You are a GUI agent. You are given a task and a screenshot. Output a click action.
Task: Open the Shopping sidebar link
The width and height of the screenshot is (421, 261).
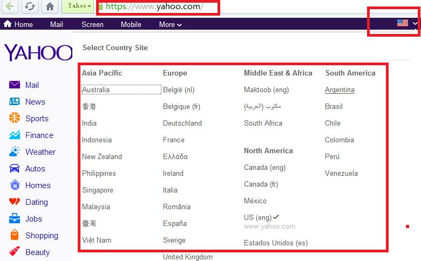42,236
